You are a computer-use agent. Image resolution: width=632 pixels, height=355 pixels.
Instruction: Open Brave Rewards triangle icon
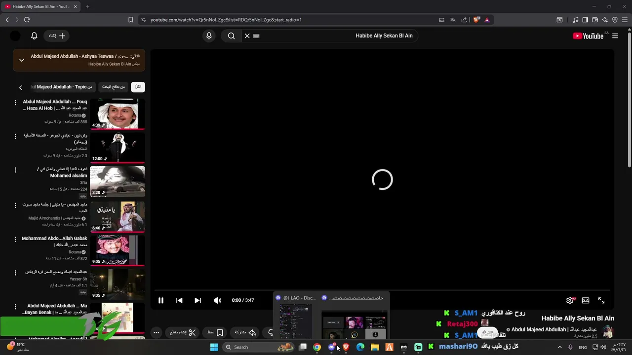tap(487, 20)
